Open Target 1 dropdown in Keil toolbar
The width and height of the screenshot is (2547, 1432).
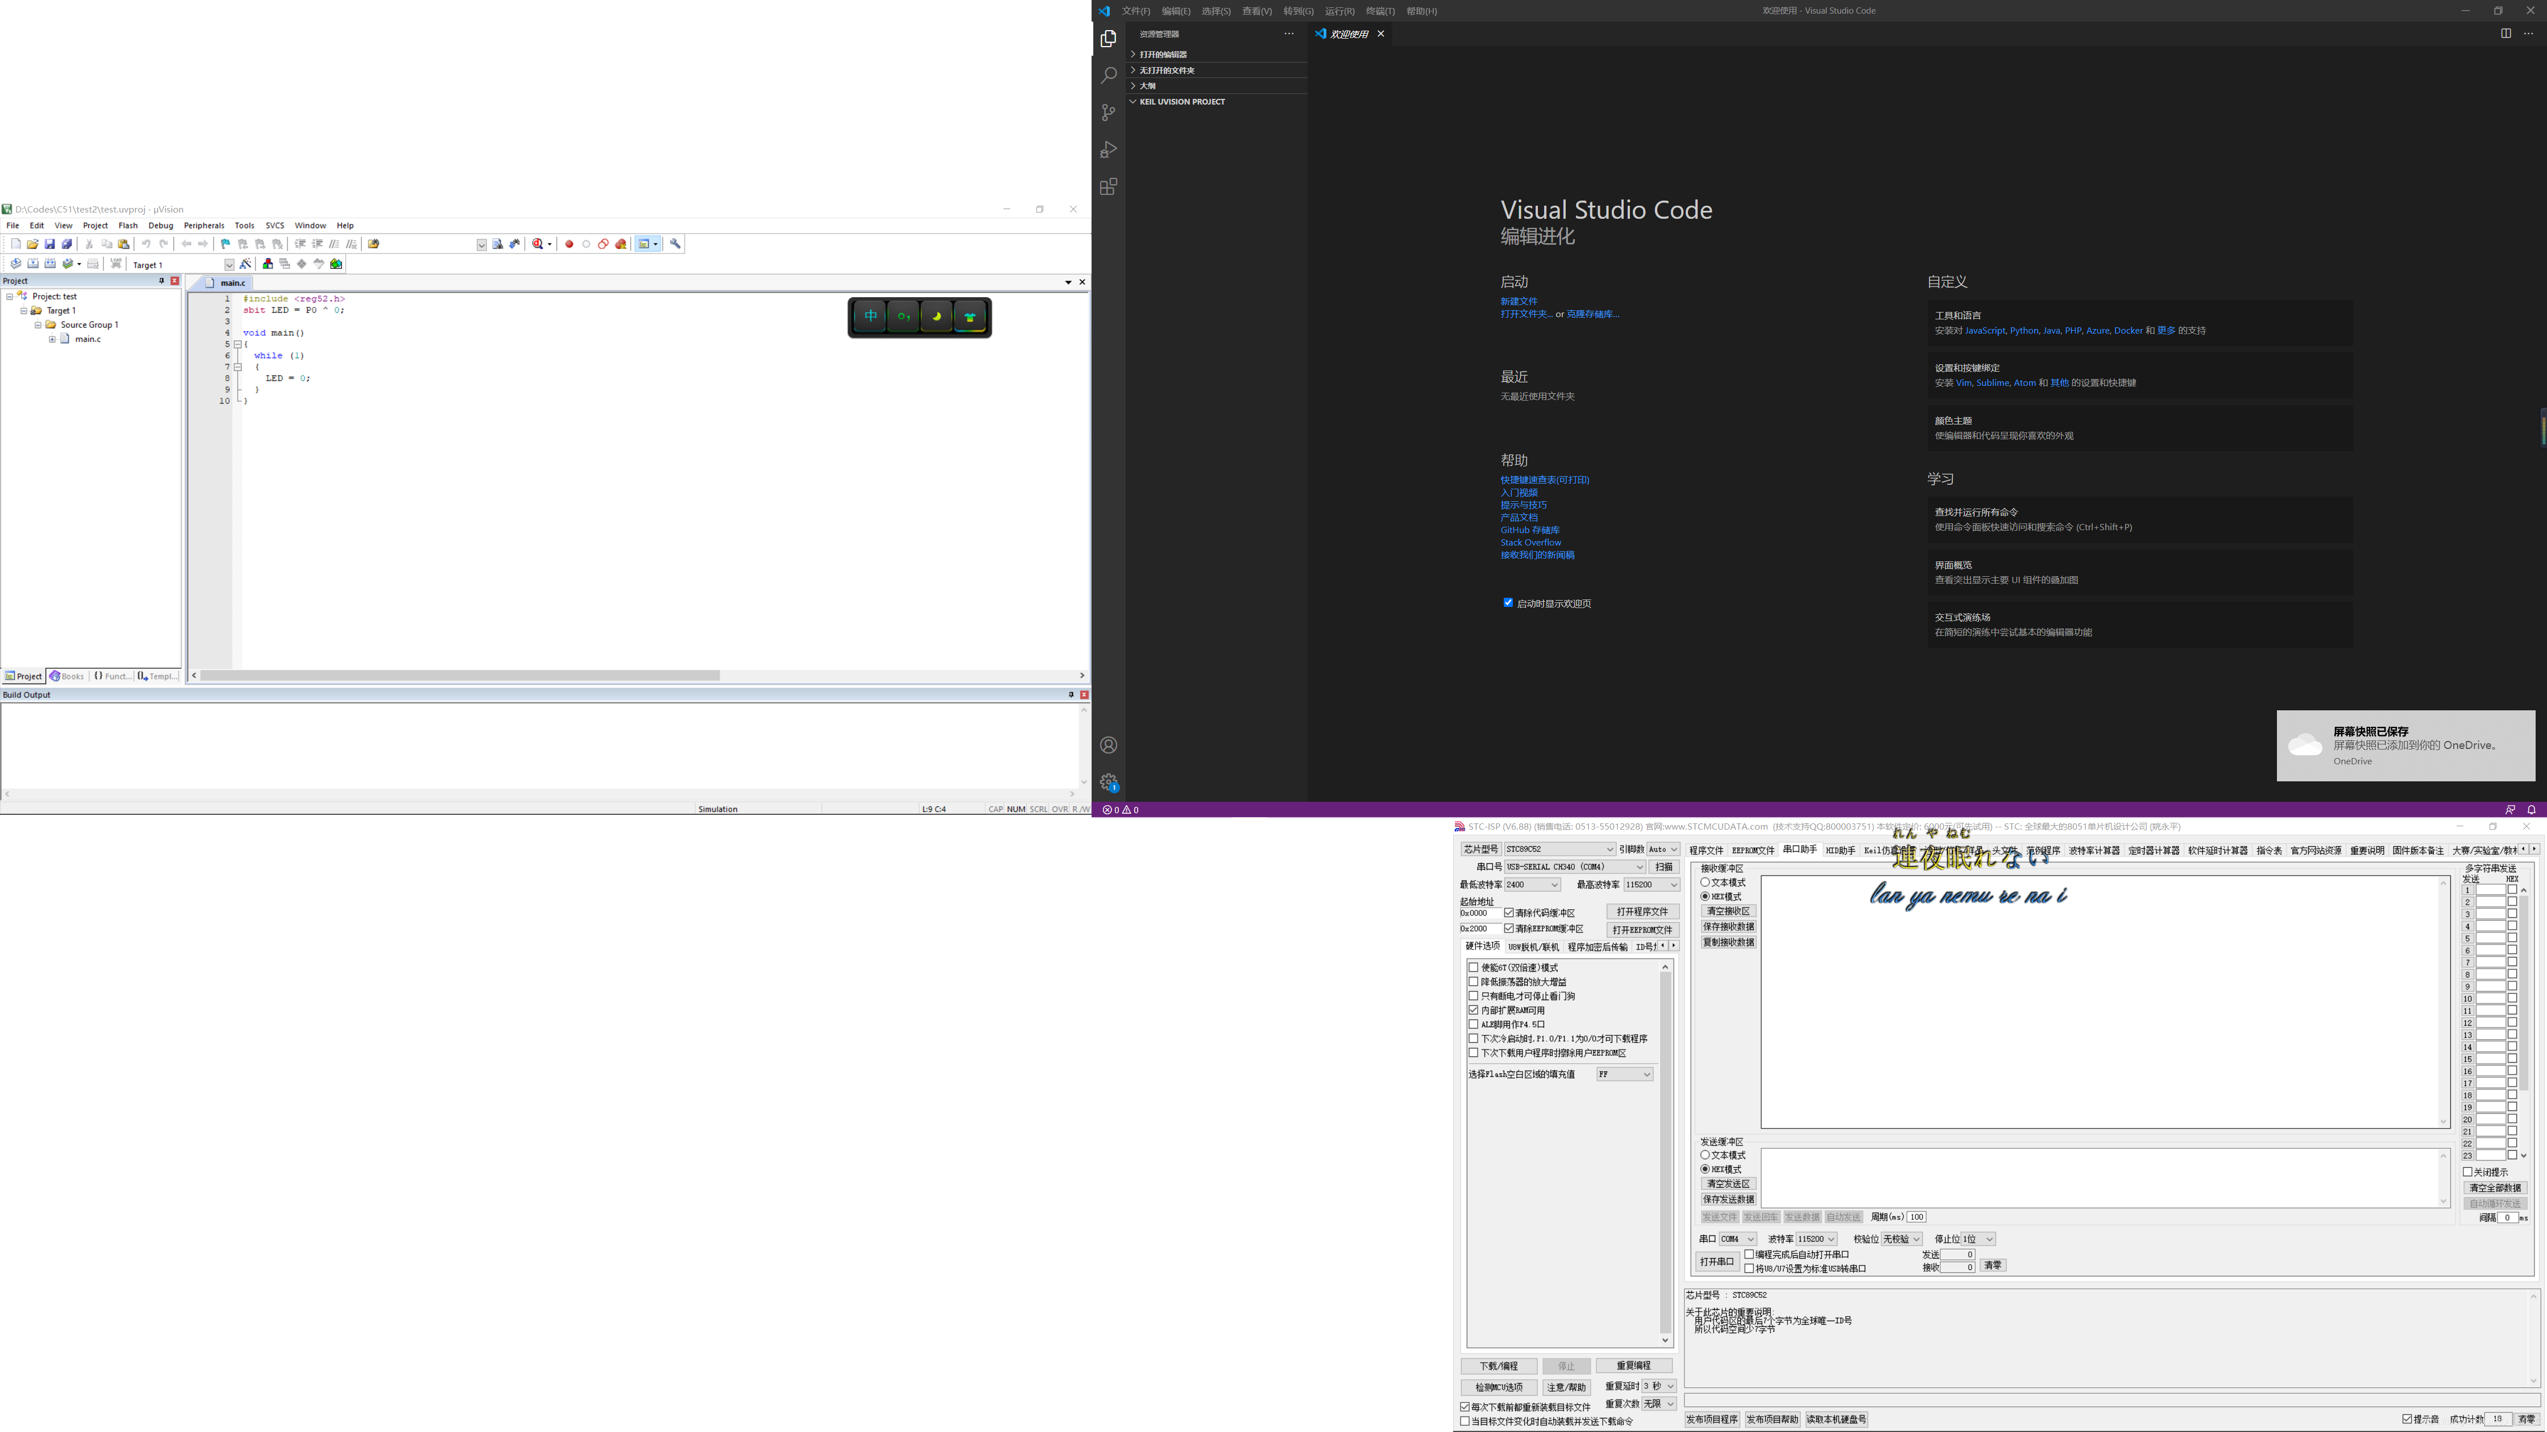[229, 265]
